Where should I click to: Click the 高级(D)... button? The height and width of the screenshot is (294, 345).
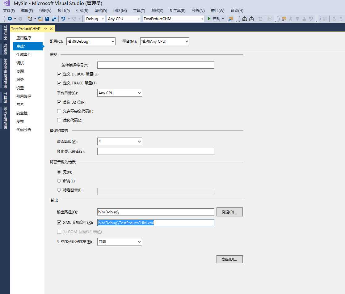pos(229,259)
